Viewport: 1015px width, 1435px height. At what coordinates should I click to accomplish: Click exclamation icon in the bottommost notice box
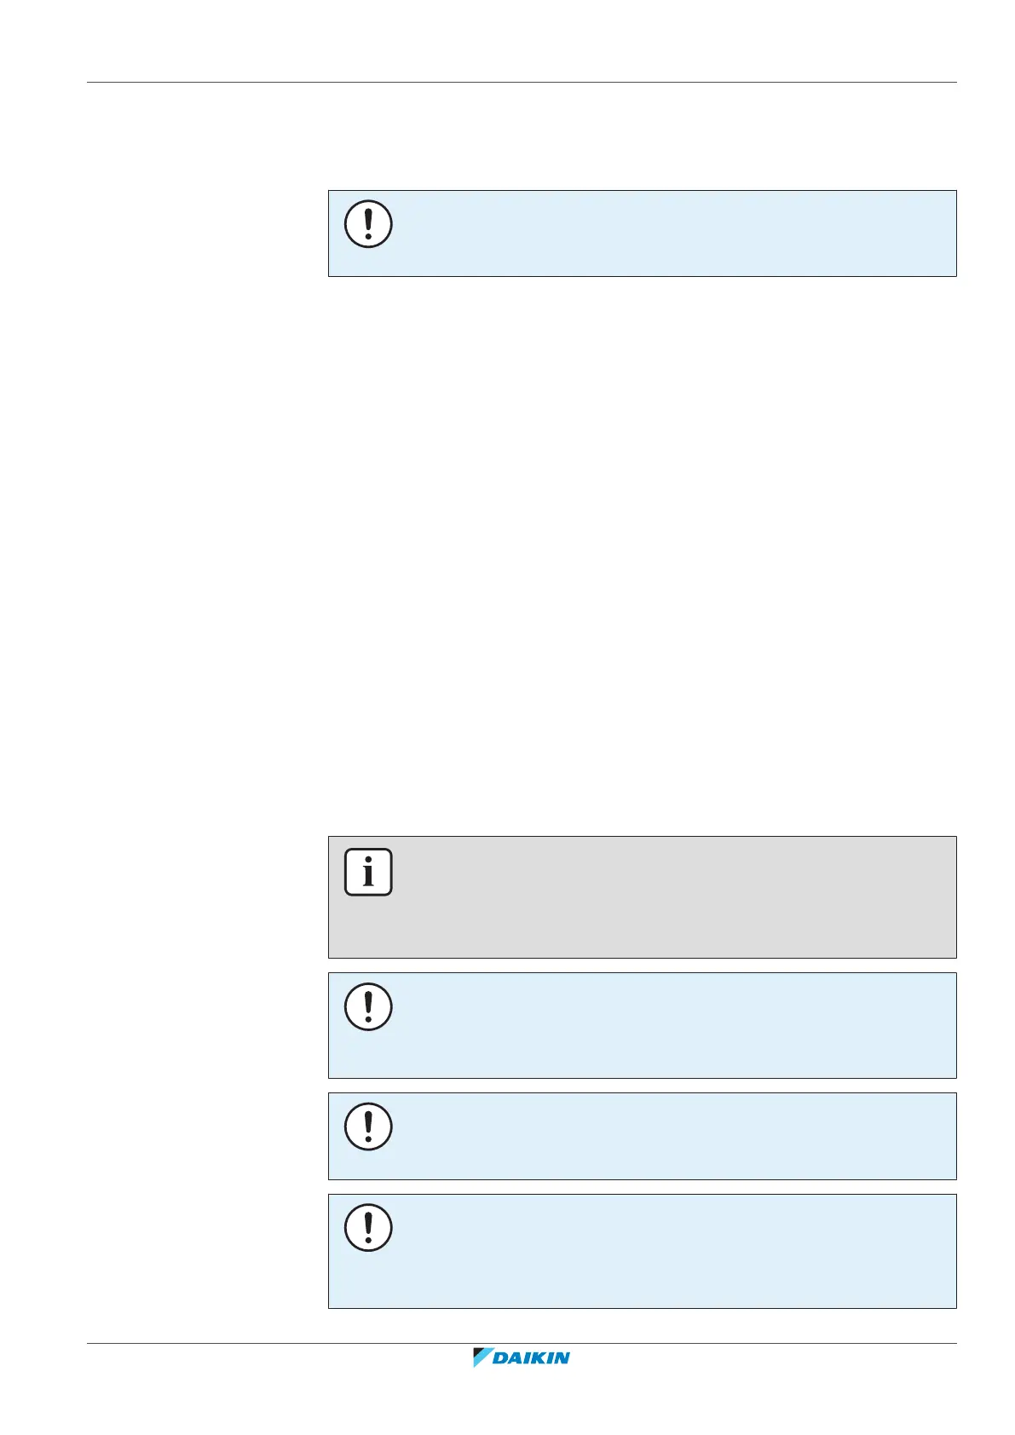pyautogui.click(x=368, y=1227)
